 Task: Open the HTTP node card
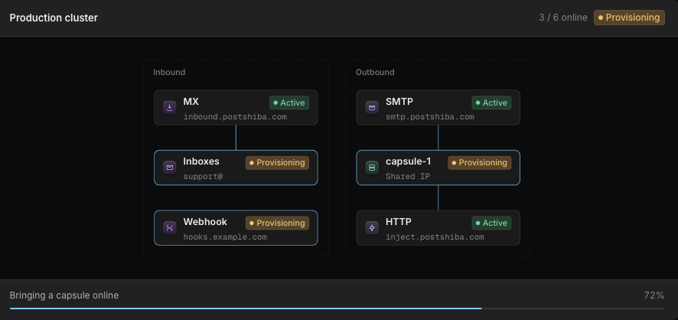(438, 228)
